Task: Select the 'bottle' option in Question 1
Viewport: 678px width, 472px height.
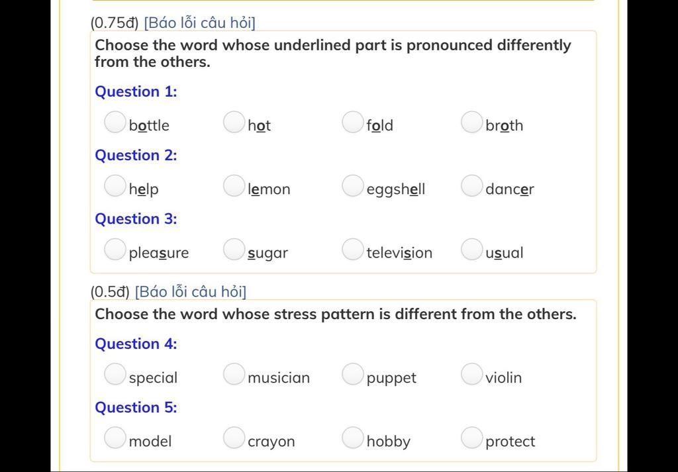Action: 115,122
